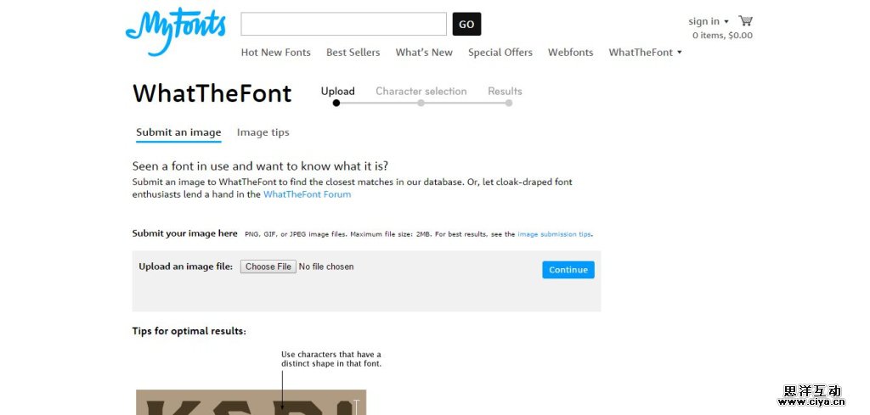The height and width of the screenshot is (415, 870).
Task: Open the WhatTheFont navigation dropdown
Action: pyautogui.click(x=645, y=53)
